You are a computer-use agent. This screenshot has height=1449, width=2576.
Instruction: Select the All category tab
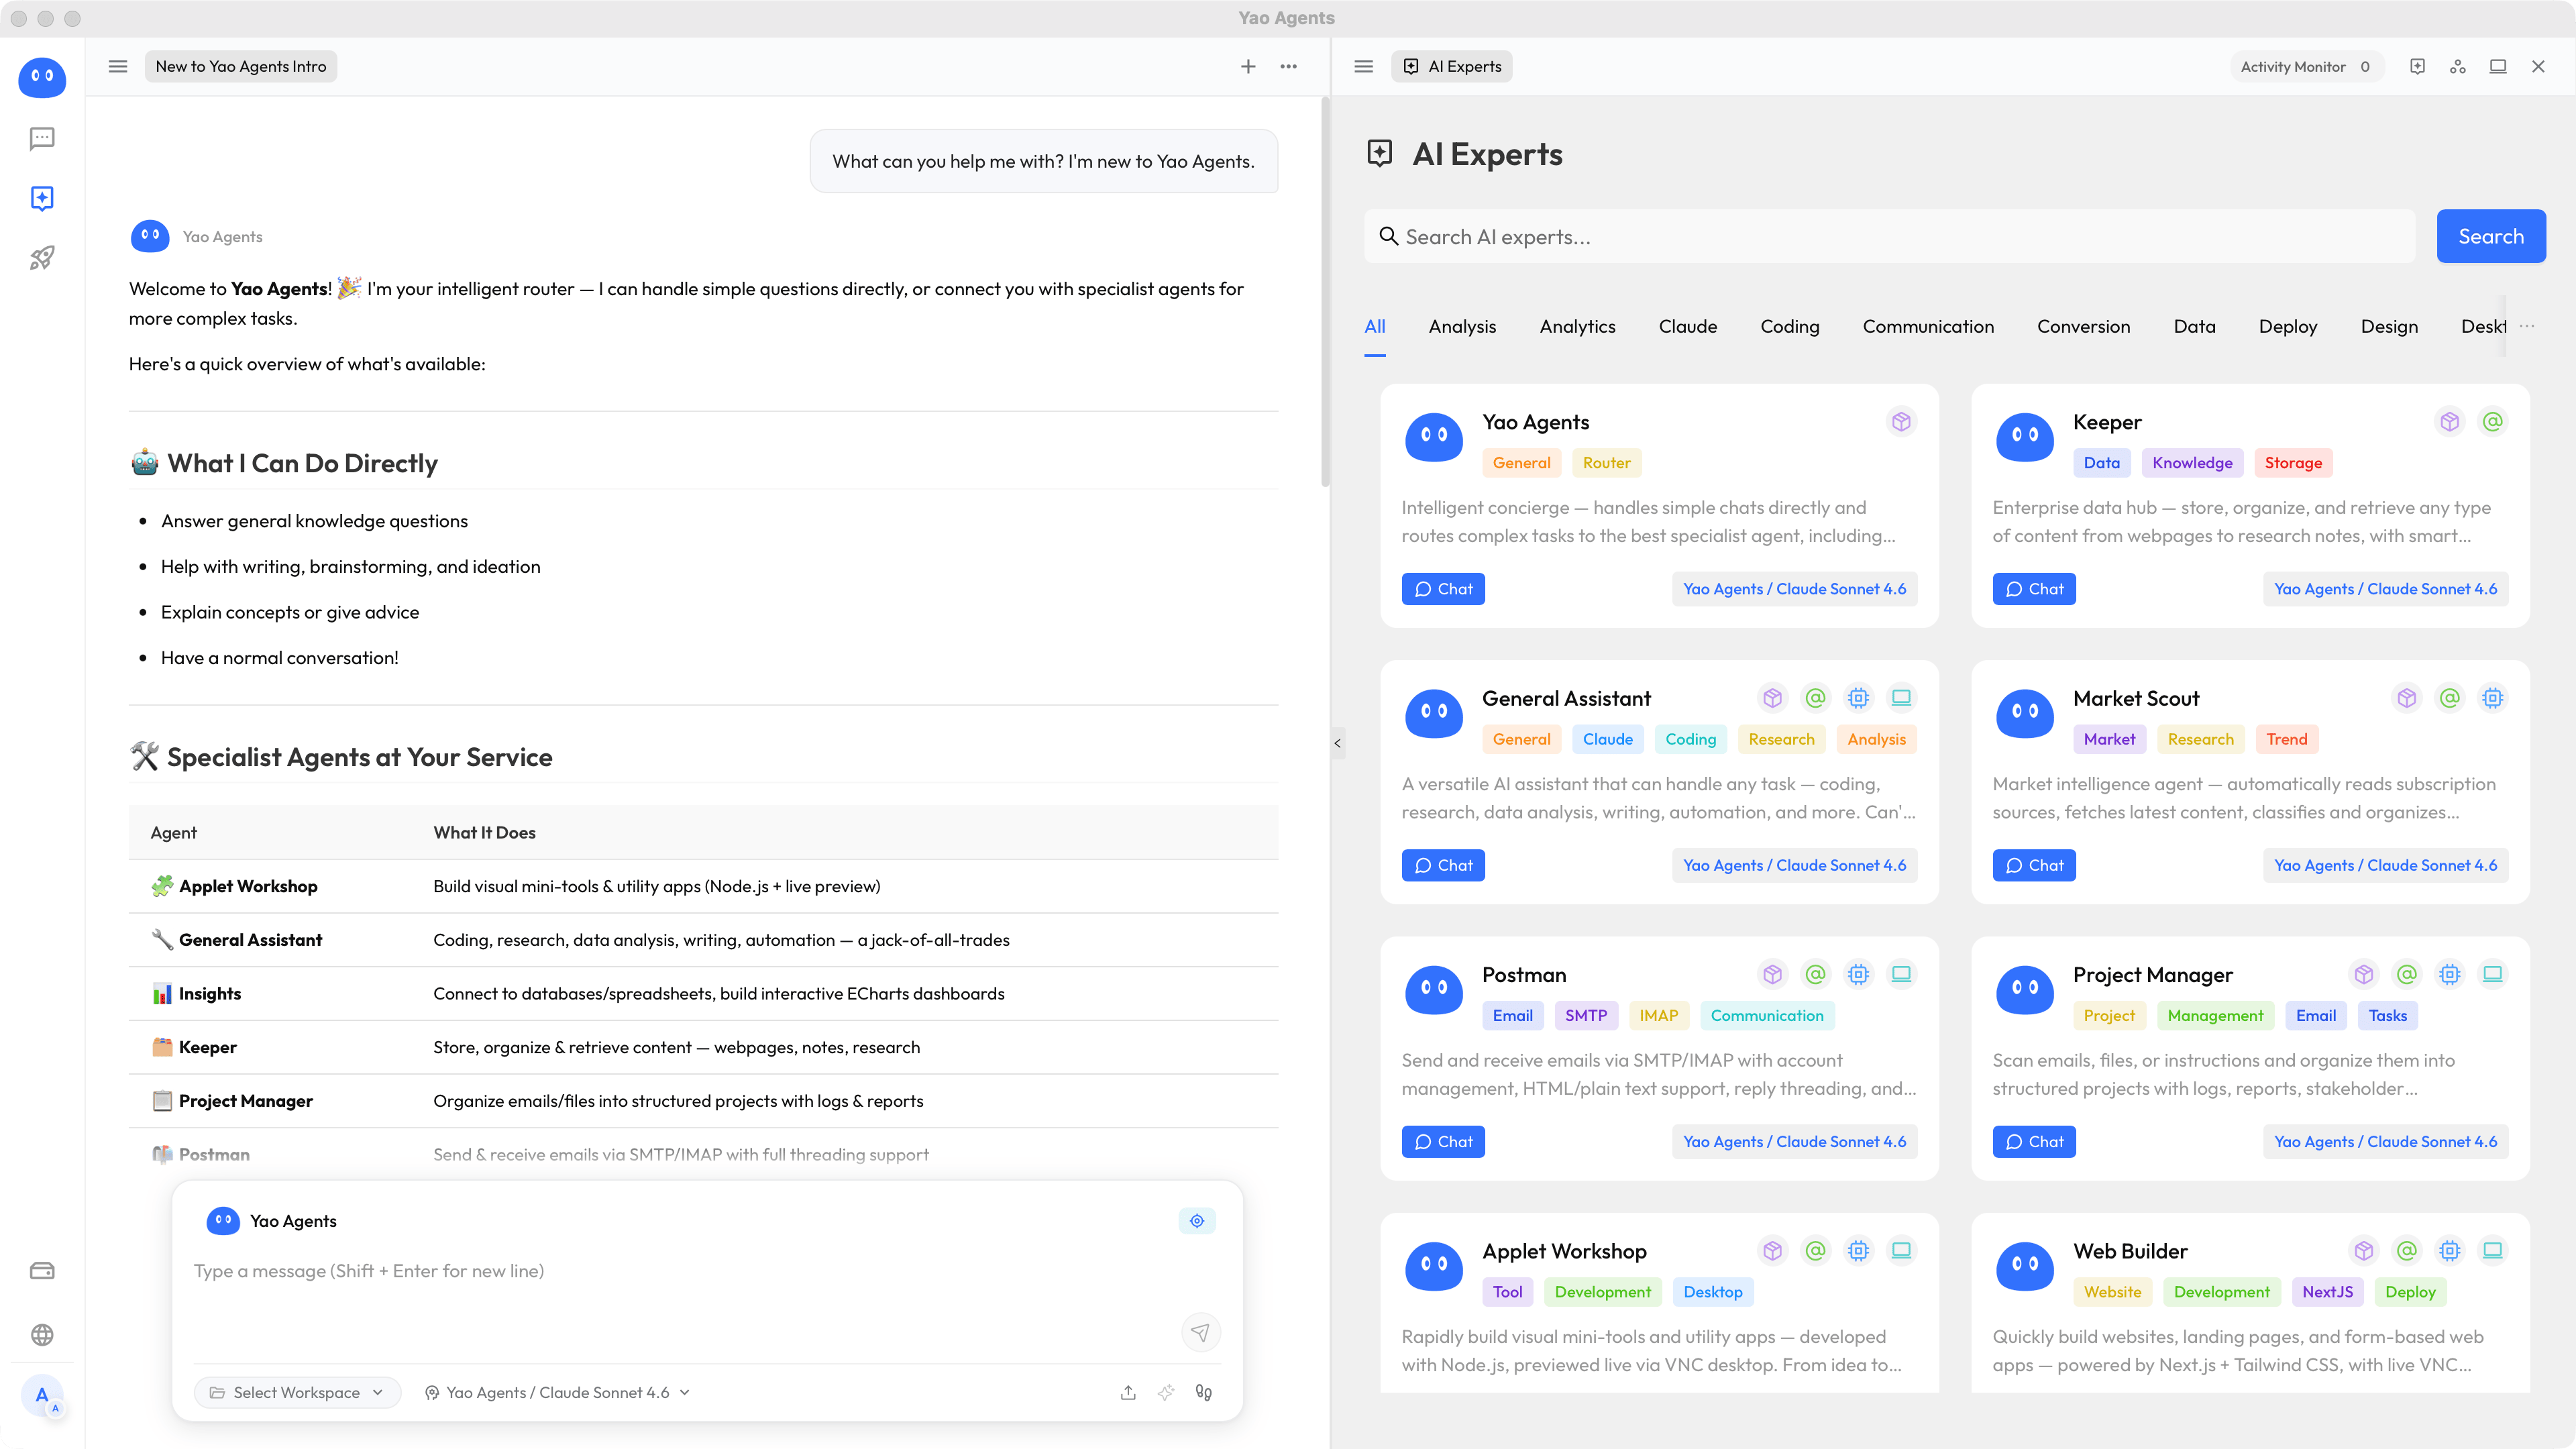click(1375, 326)
